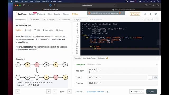169x95 pixels.
Task: Toggle the Diff switch
Action: 153,77
